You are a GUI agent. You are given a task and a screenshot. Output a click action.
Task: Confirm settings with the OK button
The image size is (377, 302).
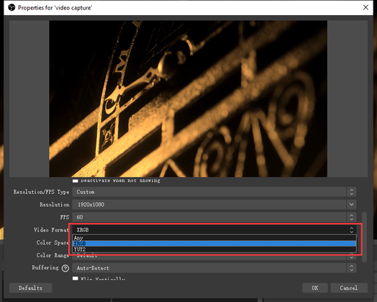(314, 288)
